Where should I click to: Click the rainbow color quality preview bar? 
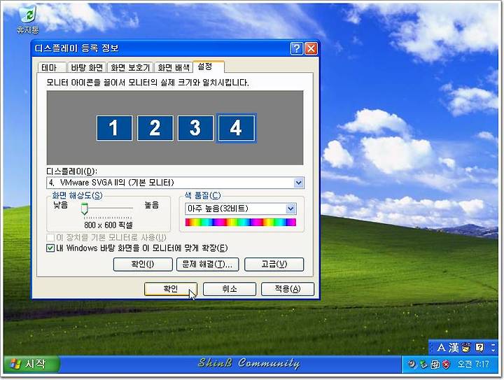coord(240,223)
